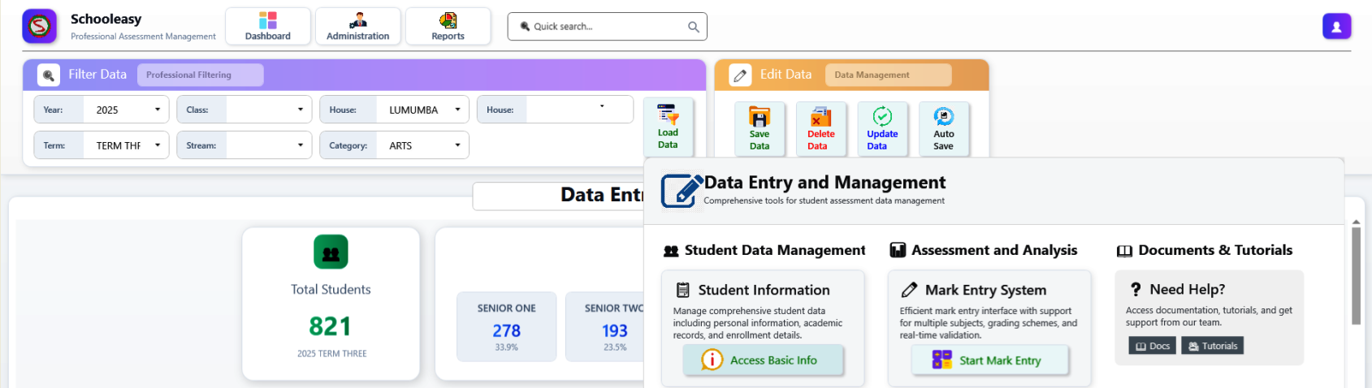1372x388 pixels.
Task: Click the Update Data icon
Action: pos(882,117)
